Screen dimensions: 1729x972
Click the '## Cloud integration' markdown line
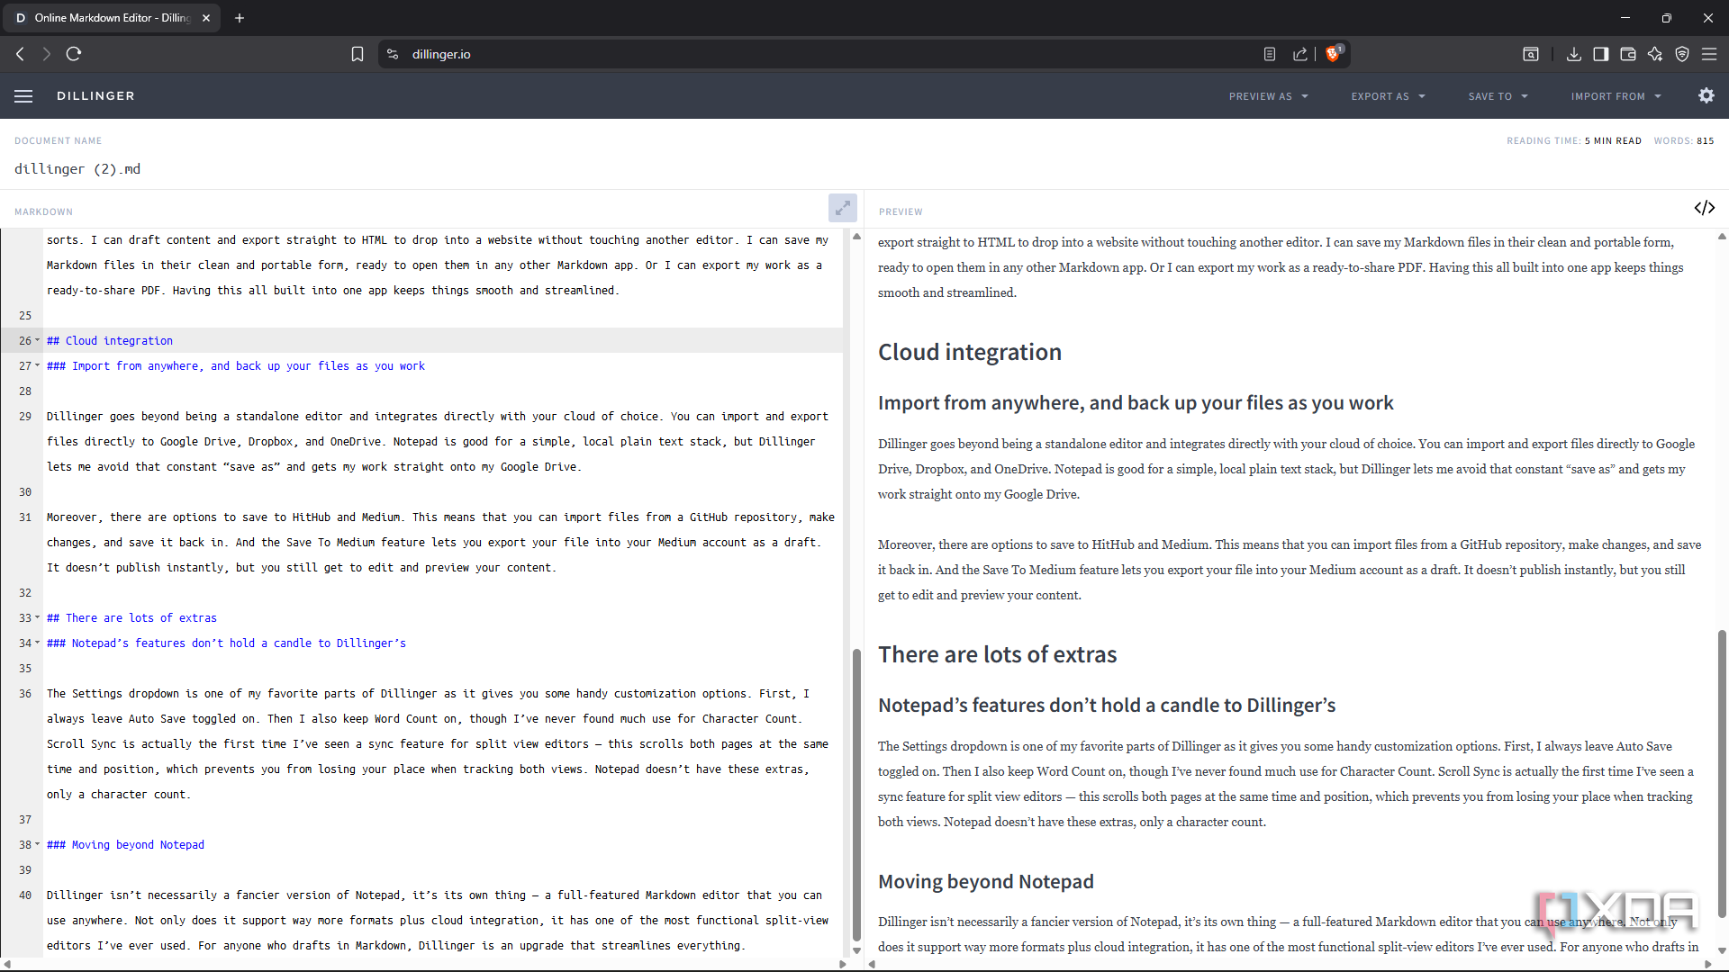coord(110,341)
